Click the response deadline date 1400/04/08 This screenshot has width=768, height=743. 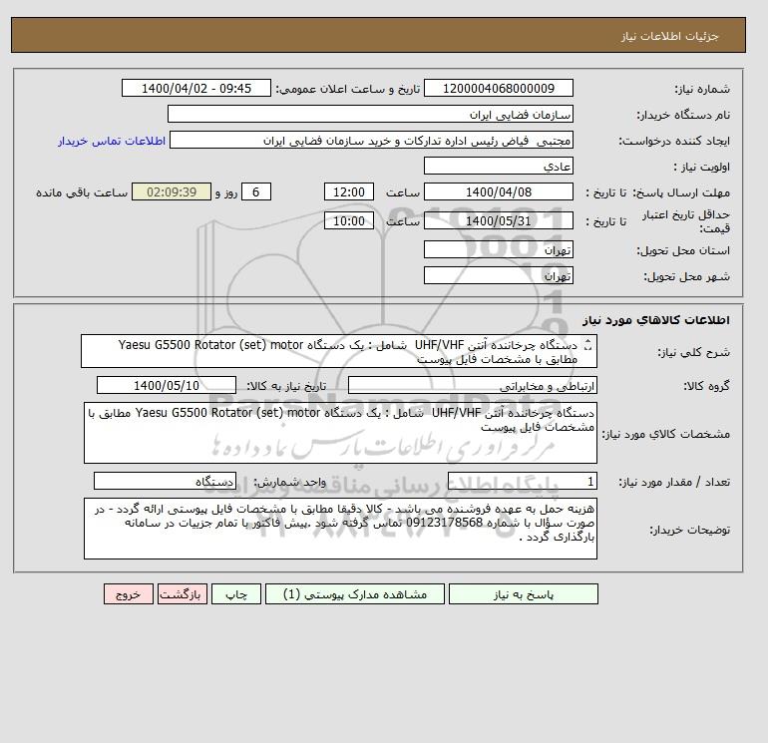point(498,192)
